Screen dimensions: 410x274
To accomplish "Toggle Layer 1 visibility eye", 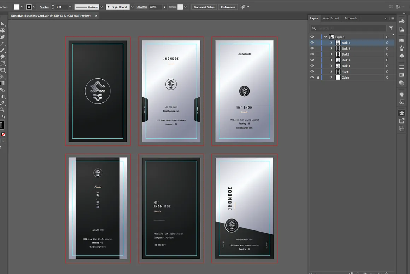I will click(x=312, y=37).
